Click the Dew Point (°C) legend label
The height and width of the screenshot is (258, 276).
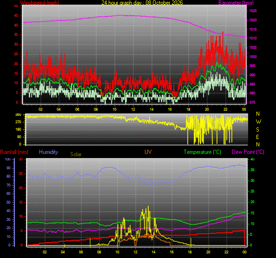coord(248,152)
